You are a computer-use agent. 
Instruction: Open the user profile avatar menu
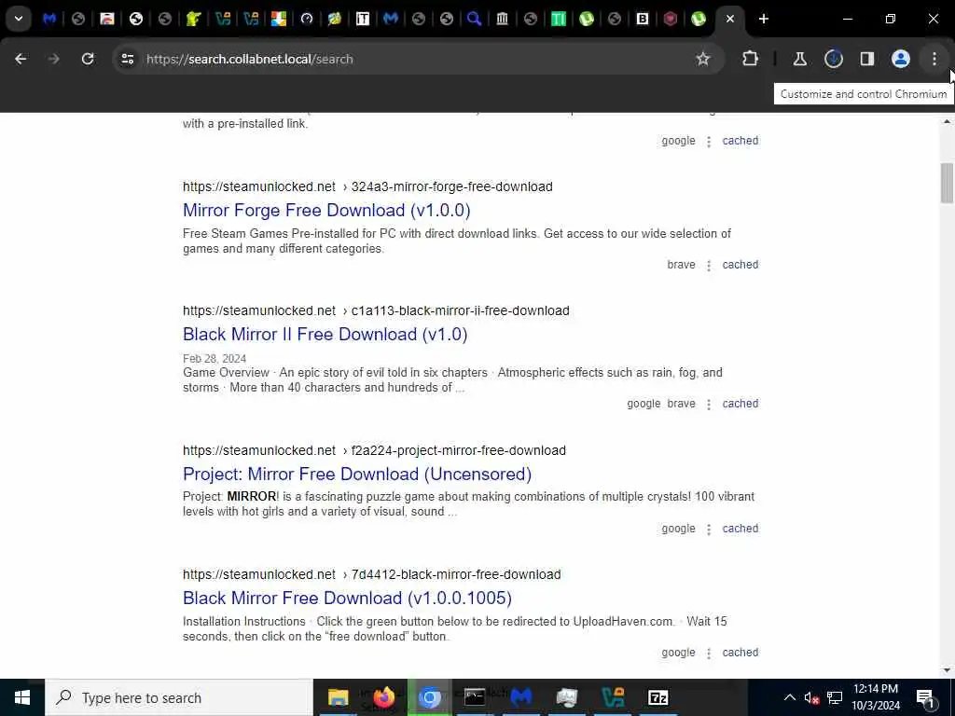point(900,59)
